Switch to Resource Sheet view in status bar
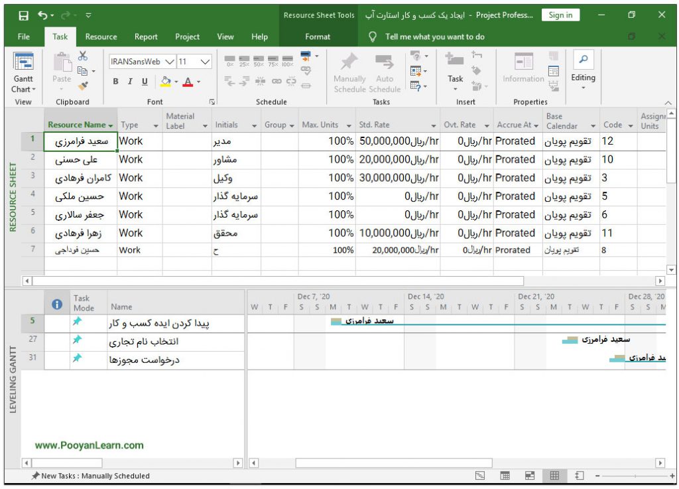The image size is (679, 489). tap(554, 476)
